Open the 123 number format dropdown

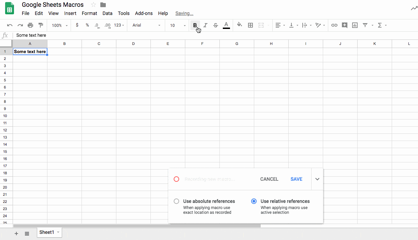point(119,25)
